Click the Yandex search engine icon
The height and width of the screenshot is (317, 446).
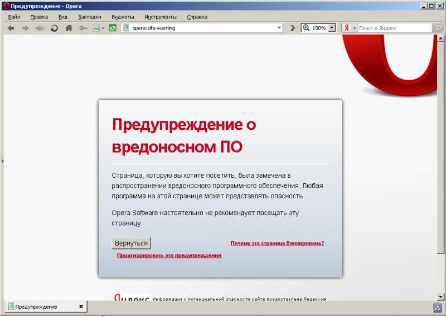[346, 28]
